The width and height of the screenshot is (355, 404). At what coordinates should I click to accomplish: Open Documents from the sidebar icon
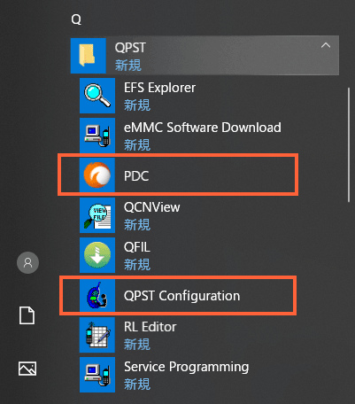coord(27,315)
